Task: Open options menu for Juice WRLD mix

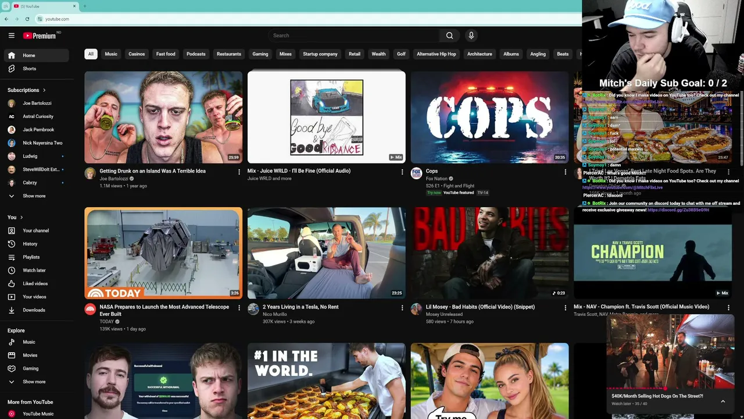Action: point(402,172)
